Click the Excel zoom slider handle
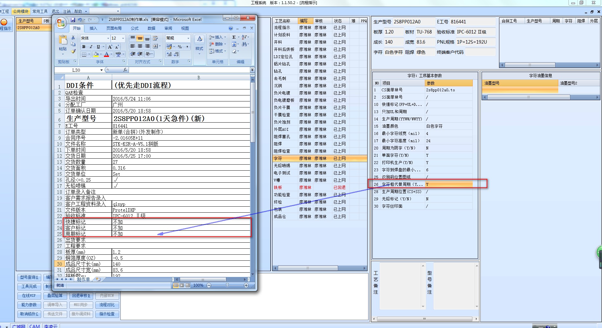The width and height of the screenshot is (602, 328). [x=227, y=285]
